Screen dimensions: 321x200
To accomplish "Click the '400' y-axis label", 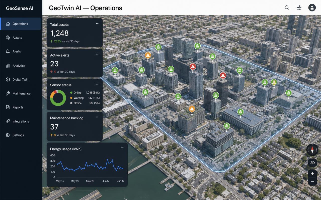I will click(53, 155).
